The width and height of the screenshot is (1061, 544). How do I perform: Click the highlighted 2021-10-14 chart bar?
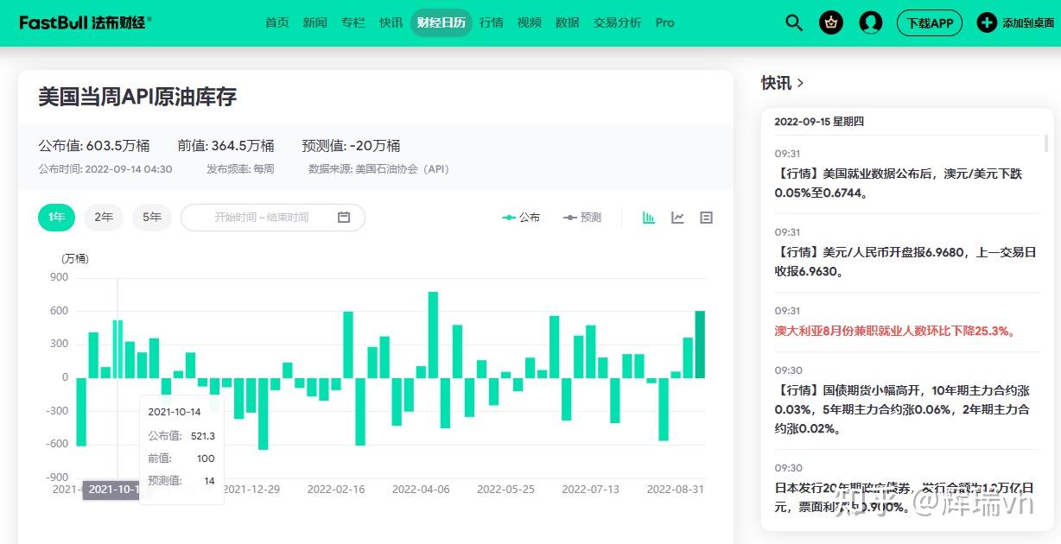pos(118,349)
